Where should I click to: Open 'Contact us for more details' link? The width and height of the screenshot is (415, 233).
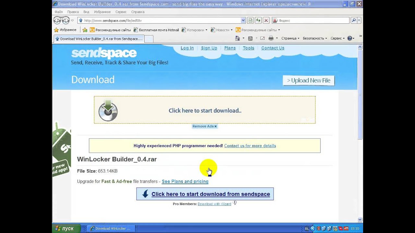250,146
